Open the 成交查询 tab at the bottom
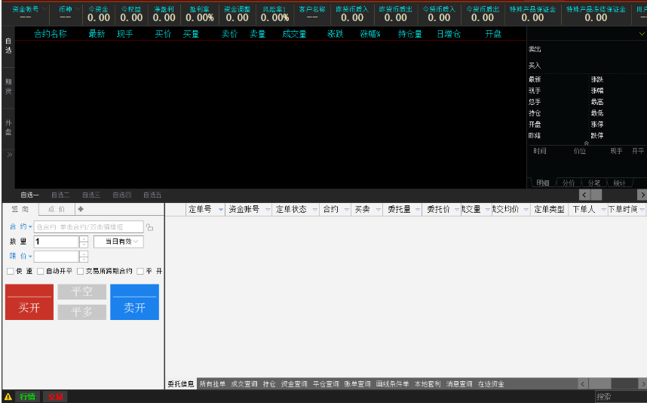This screenshot has height=403, width=647. pyautogui.click(x=243, y=384)
